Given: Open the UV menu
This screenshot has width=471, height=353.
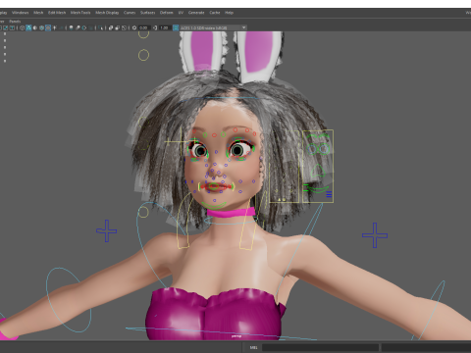Looking at the screenshot, I should tap(181, 13).
